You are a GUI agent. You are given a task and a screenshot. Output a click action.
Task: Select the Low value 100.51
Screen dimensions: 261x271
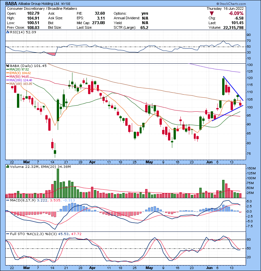[x=33, y=23]
